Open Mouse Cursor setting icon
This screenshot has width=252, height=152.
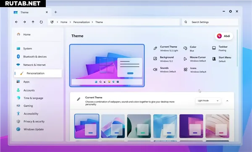pos(185,59)
